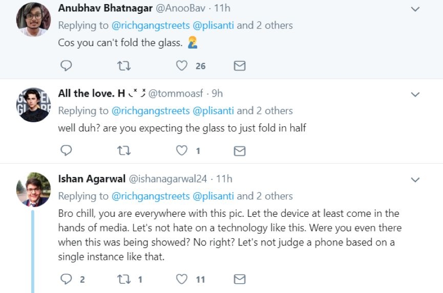
Task: Open the dropdown menu on Anubhav's tweet
Action: tap(415, 9)
